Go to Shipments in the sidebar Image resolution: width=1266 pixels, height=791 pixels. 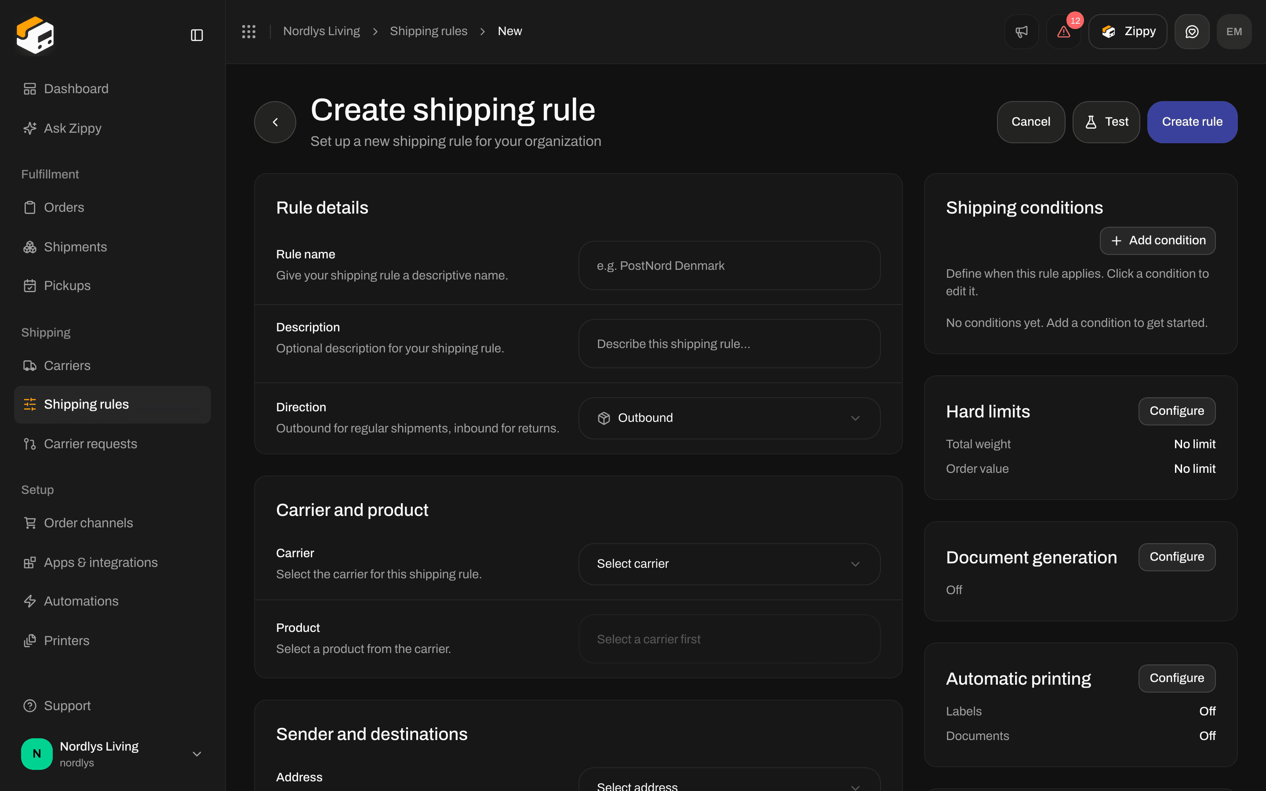point(113,247)
